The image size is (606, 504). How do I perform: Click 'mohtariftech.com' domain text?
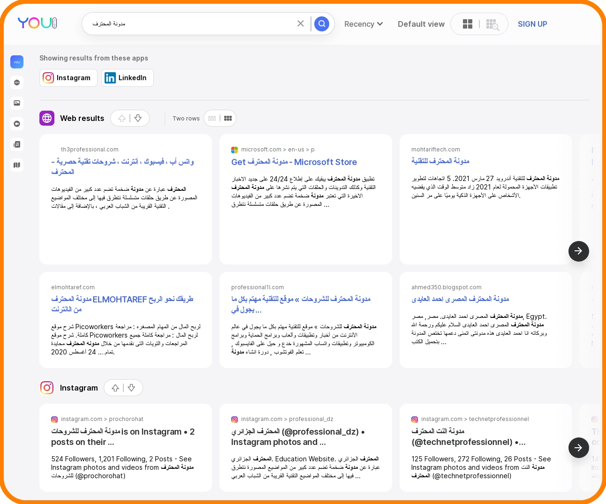coord(436,150)
